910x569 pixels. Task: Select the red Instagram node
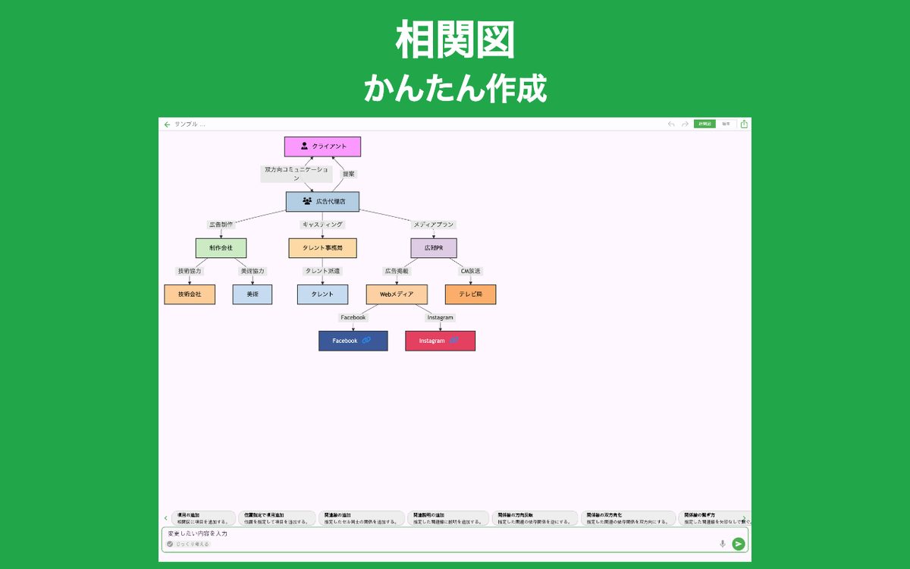440,341
